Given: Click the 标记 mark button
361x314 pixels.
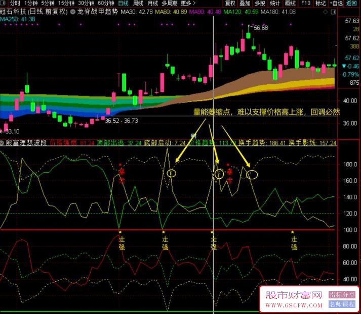Looking at the screenshot, I should (x=320, y=3).
